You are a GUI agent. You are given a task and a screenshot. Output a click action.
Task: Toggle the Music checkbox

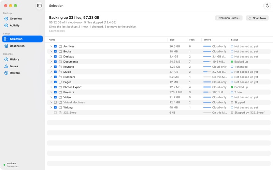[x=55, y=72]
